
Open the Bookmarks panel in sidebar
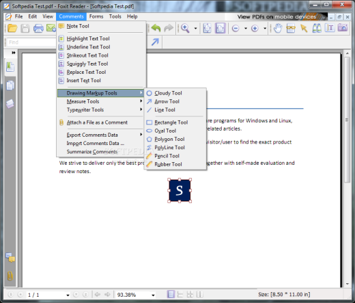tap(10, 67)
